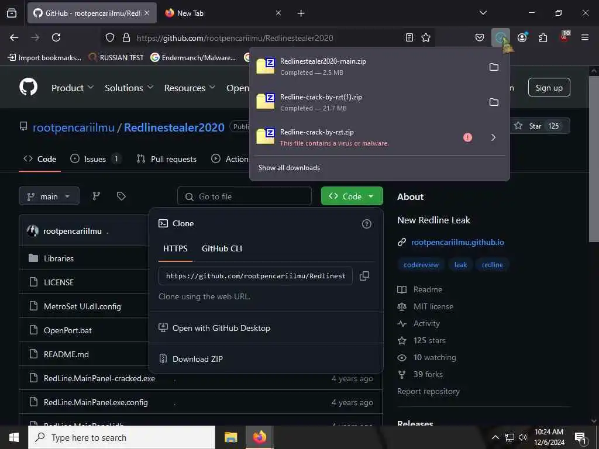Open Windows Start menu
Screen dimensions: 599x449
pyautogui.click(x=14, y=437)
